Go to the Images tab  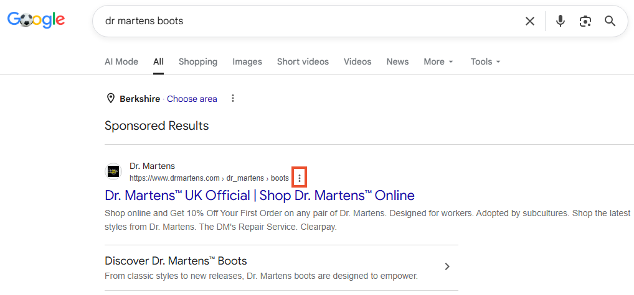coord(247,61)
